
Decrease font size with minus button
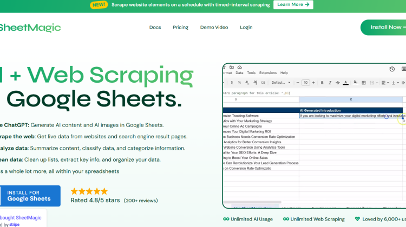[x=298, y=83]
